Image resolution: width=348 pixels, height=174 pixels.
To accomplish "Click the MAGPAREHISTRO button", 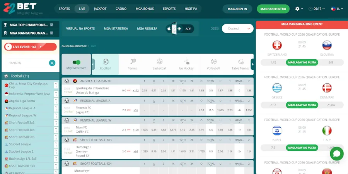I will pos(273,9).
